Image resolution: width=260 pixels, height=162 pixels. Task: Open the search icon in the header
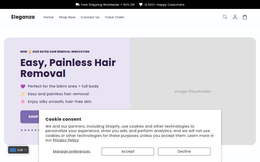(225, 17)
